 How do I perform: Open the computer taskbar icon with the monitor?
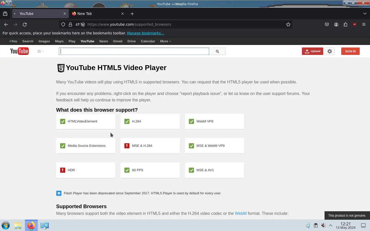click(x=44, y=225)
